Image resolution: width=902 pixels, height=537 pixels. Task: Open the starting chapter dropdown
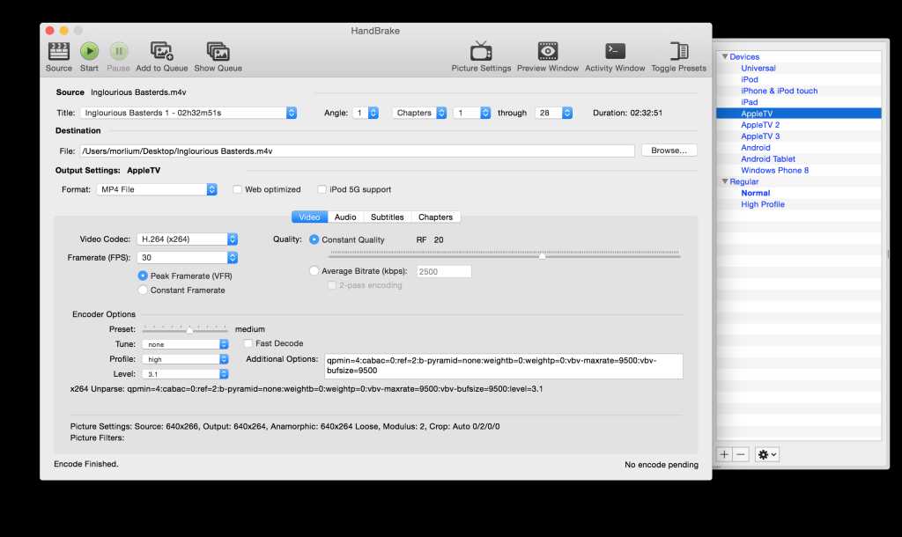tap(472, 113)
